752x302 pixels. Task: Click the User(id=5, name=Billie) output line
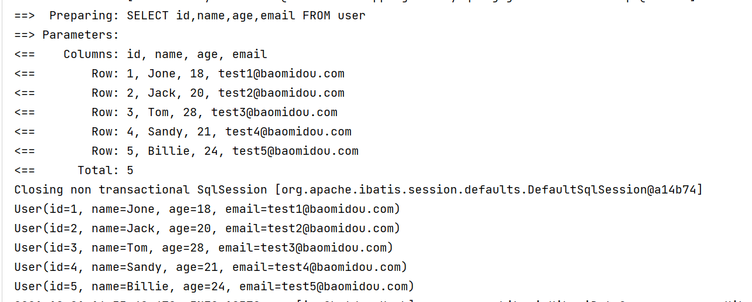pyautogui.click(x=214, y=287)
